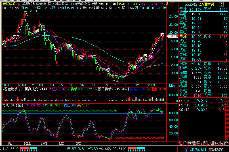229x152 pixels.
Task: Click the 宏润建设 name at chart top-left
Action: [9, 4]
